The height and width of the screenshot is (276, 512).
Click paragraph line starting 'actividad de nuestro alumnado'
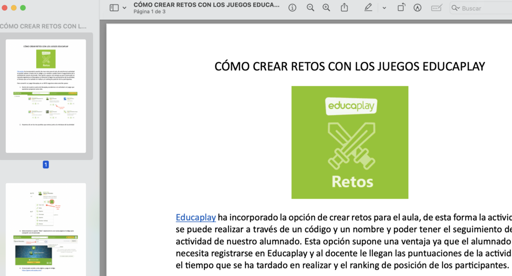point(344,241)
